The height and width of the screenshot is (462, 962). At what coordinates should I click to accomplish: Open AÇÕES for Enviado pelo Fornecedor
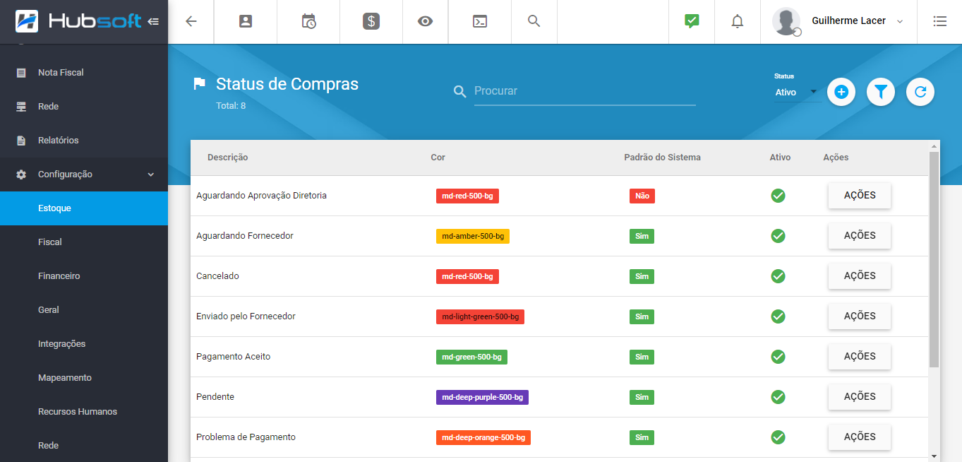[x=860, y=316]
